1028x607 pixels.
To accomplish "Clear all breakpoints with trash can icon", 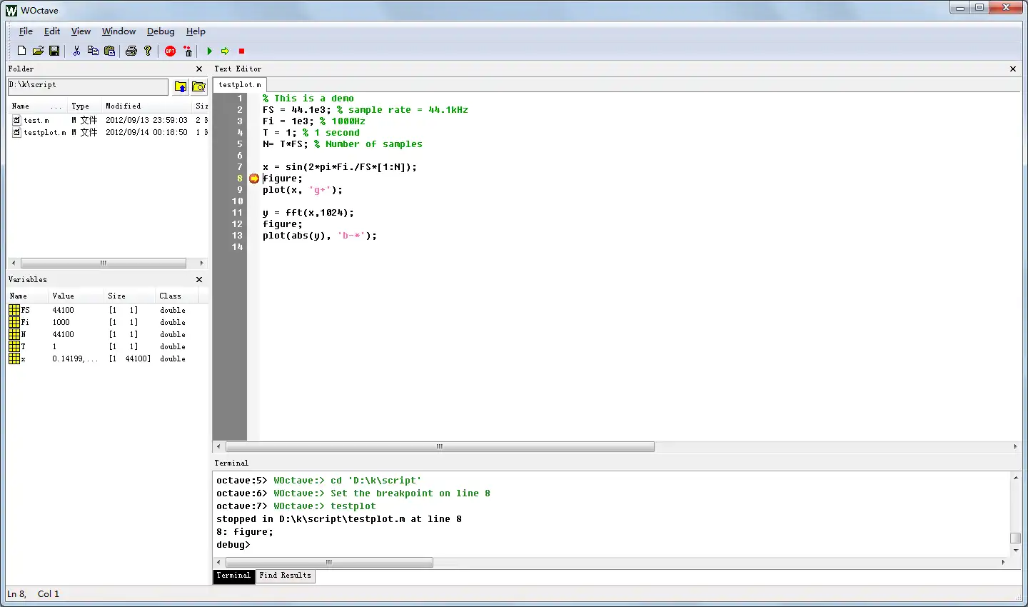I will [188, 51].
